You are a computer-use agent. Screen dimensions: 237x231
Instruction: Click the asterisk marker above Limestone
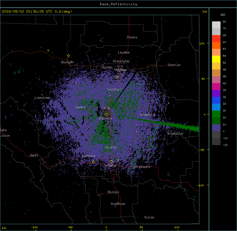pos(42,95)
